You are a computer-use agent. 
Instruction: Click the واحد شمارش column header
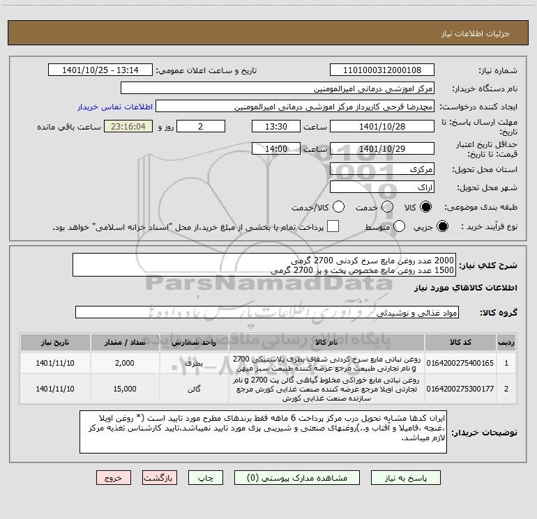click(194, 343)
